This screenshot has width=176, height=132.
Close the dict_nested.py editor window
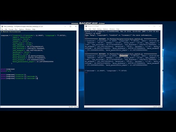[76, 26]
